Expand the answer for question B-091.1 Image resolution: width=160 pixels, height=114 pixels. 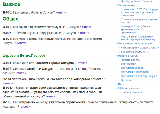tap(51, 96)
